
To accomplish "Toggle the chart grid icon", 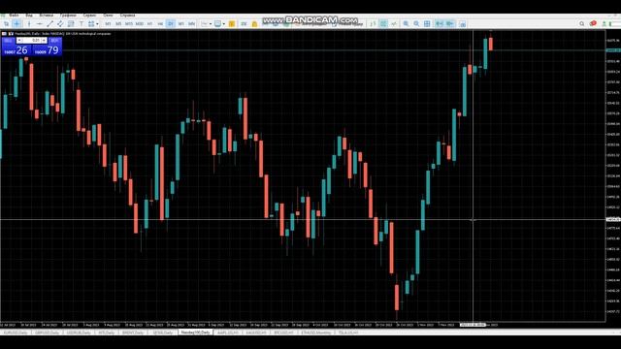I will [427, 24].
